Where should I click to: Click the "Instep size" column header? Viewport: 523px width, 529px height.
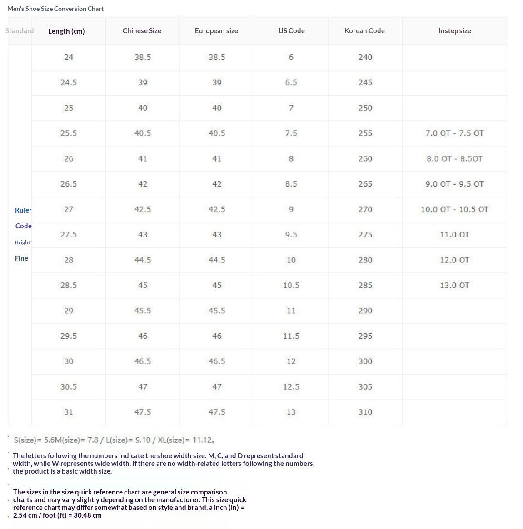(x=454, y=31)
